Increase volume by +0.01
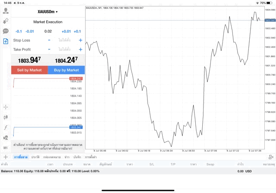 (66, 31)
